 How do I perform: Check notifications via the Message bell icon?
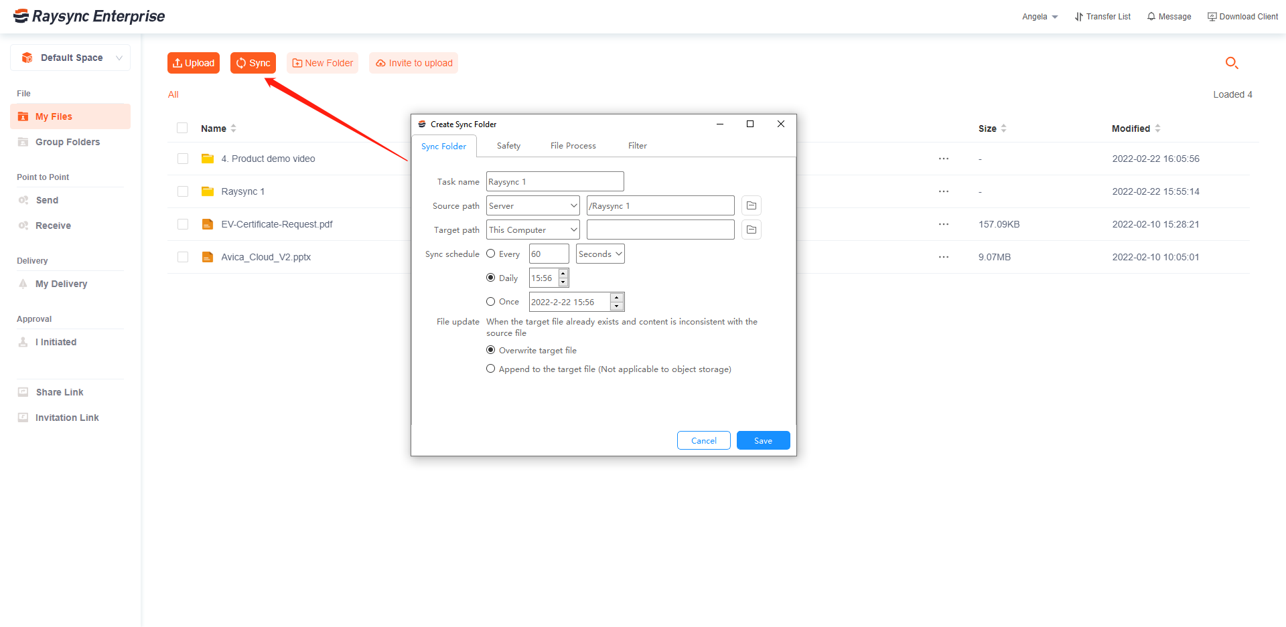pos(1168,16)
